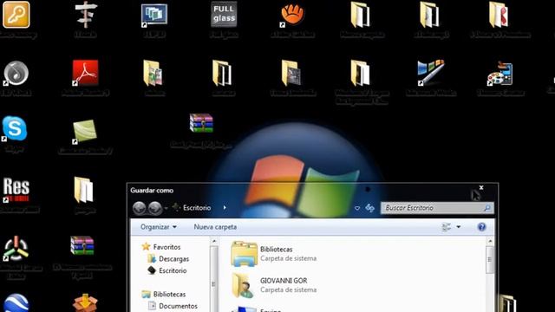This screenshot has height=312, width=555.
Task: Go back in the Guardar como dialog
Action: (139, 208)
